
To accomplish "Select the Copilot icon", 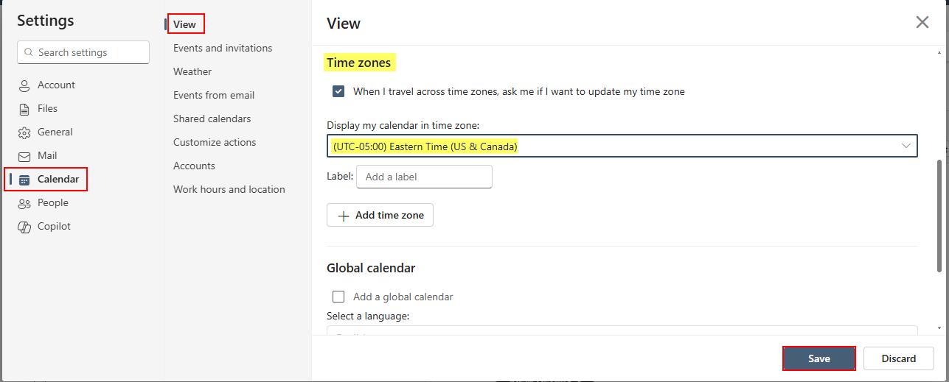I will tap(24, 227).
